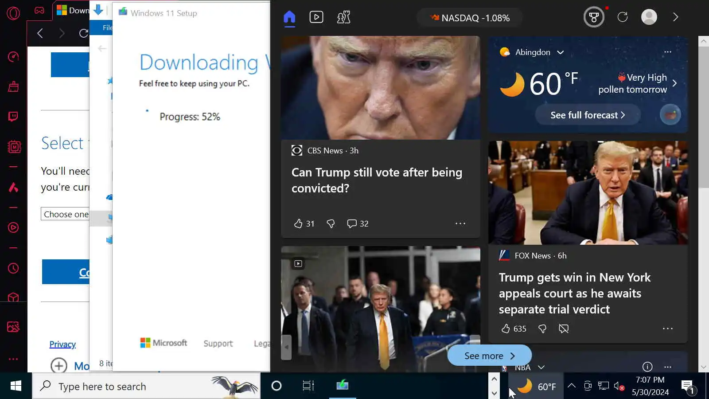
Task: Dislike the CBS News article
Action: pos(331,224)
